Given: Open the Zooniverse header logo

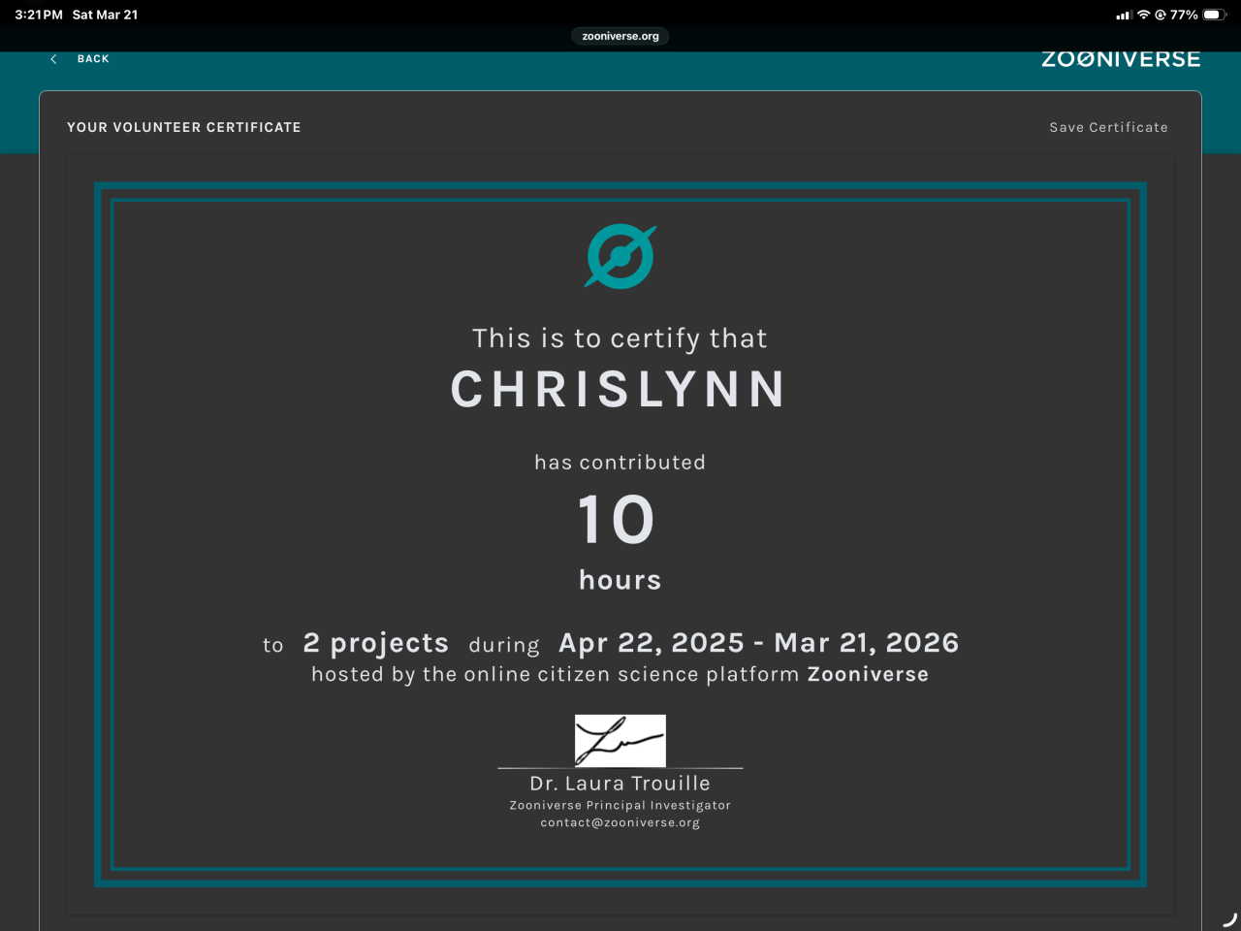Looking at the screenshot, I should coord(1121,59).
